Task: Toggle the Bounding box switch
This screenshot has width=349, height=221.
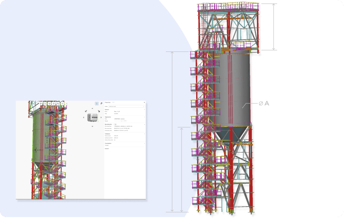Action: tap(115, 124)
